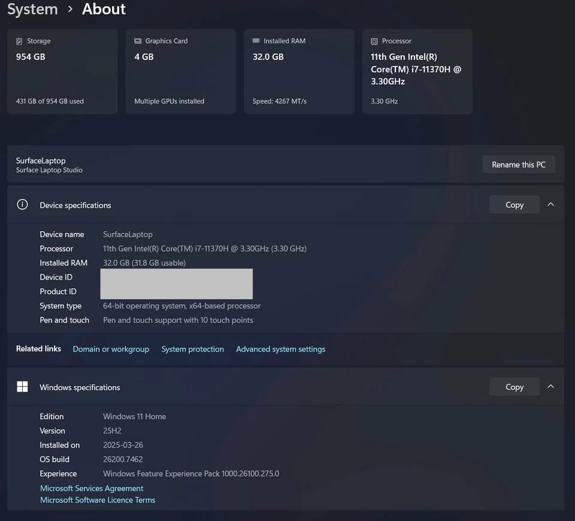Collapse the Windows specifications section
Screen dimensions: 575x521
(550, 386)
